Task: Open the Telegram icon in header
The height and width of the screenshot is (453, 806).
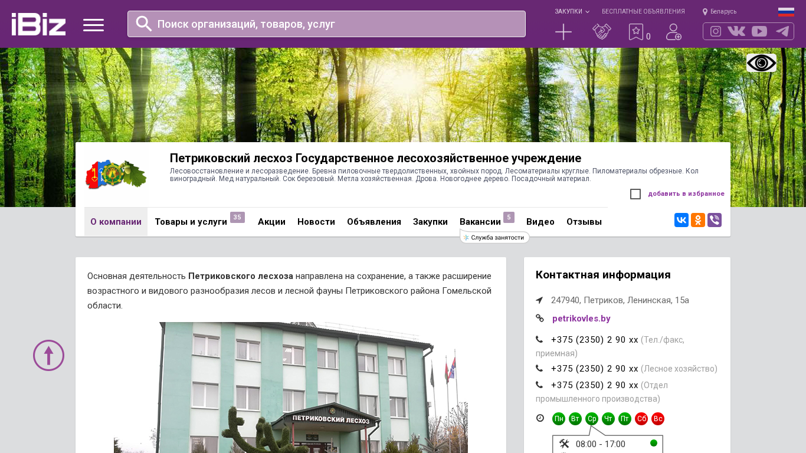Action: point(782,31)
